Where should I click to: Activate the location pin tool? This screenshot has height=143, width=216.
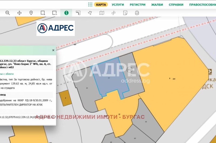(x=31, y=13)
